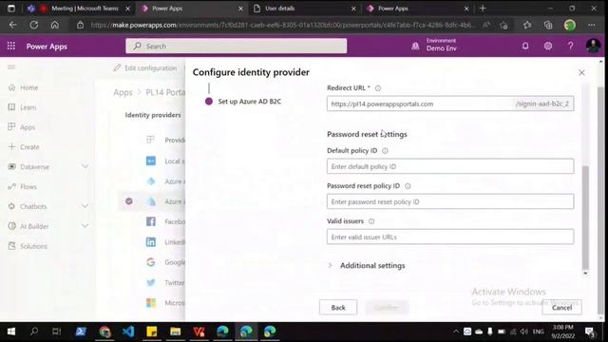Open the browser settings ellipsis menu
Viewport: 608px width, 342px height.
(x=591, y=26)
